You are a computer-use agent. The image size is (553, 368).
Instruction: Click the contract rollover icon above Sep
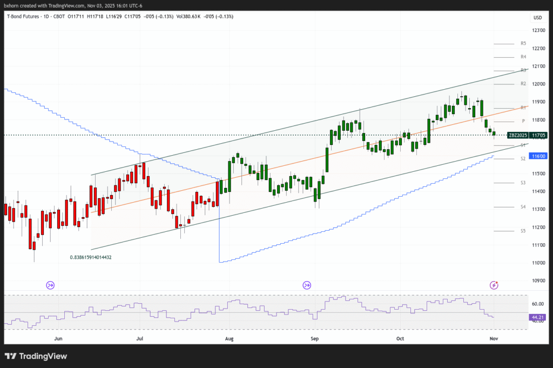(x=307, y=285)
